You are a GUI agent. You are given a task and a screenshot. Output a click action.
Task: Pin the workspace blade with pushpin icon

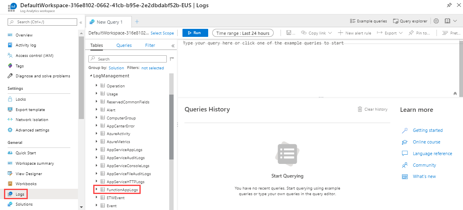(x=449, y=5)
